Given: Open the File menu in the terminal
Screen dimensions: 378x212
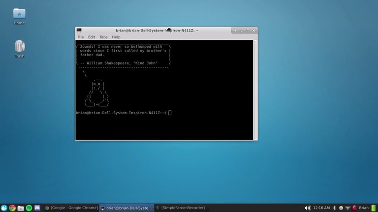Looking at the screenshot, I should pyautogui.click(x=81, y=37).
